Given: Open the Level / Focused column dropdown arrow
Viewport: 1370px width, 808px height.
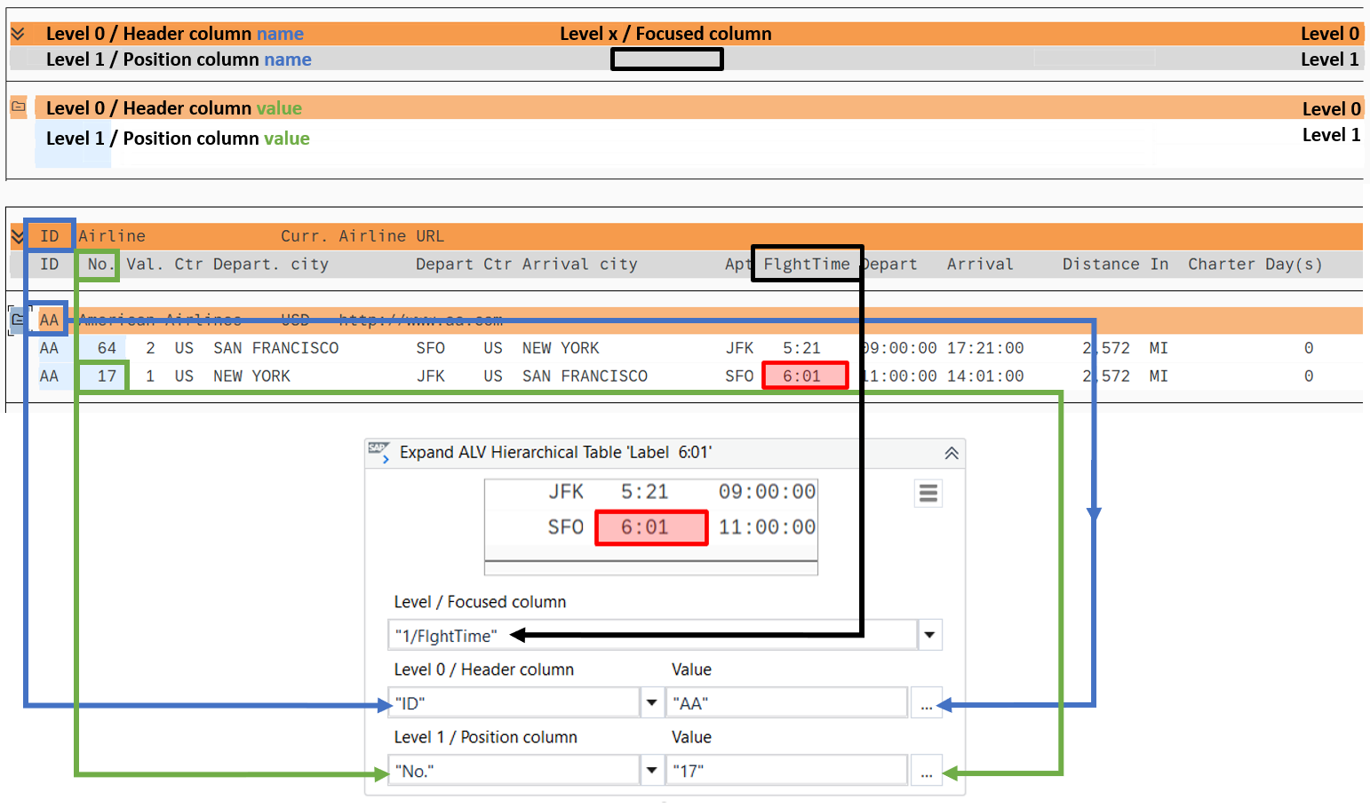Looking at the screenshot, I should 929,635.
